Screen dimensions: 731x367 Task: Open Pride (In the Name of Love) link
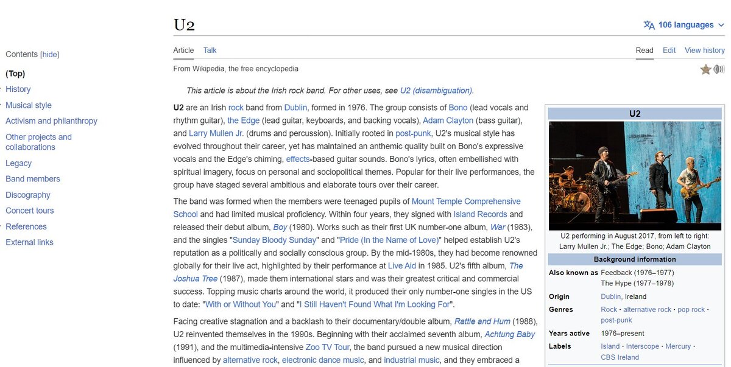click(x=390, y=240)
